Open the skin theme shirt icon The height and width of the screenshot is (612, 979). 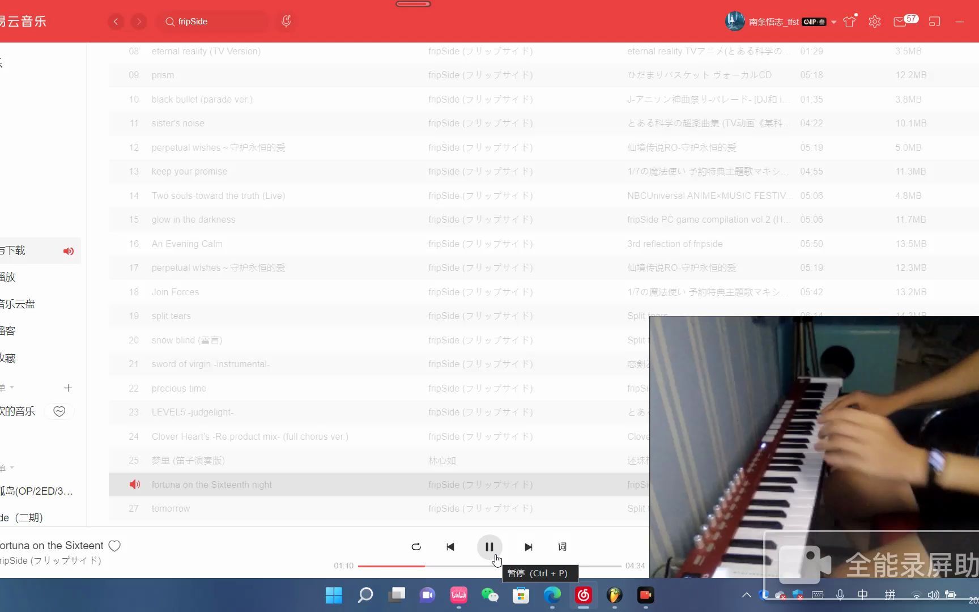click(x=849, y=22)
